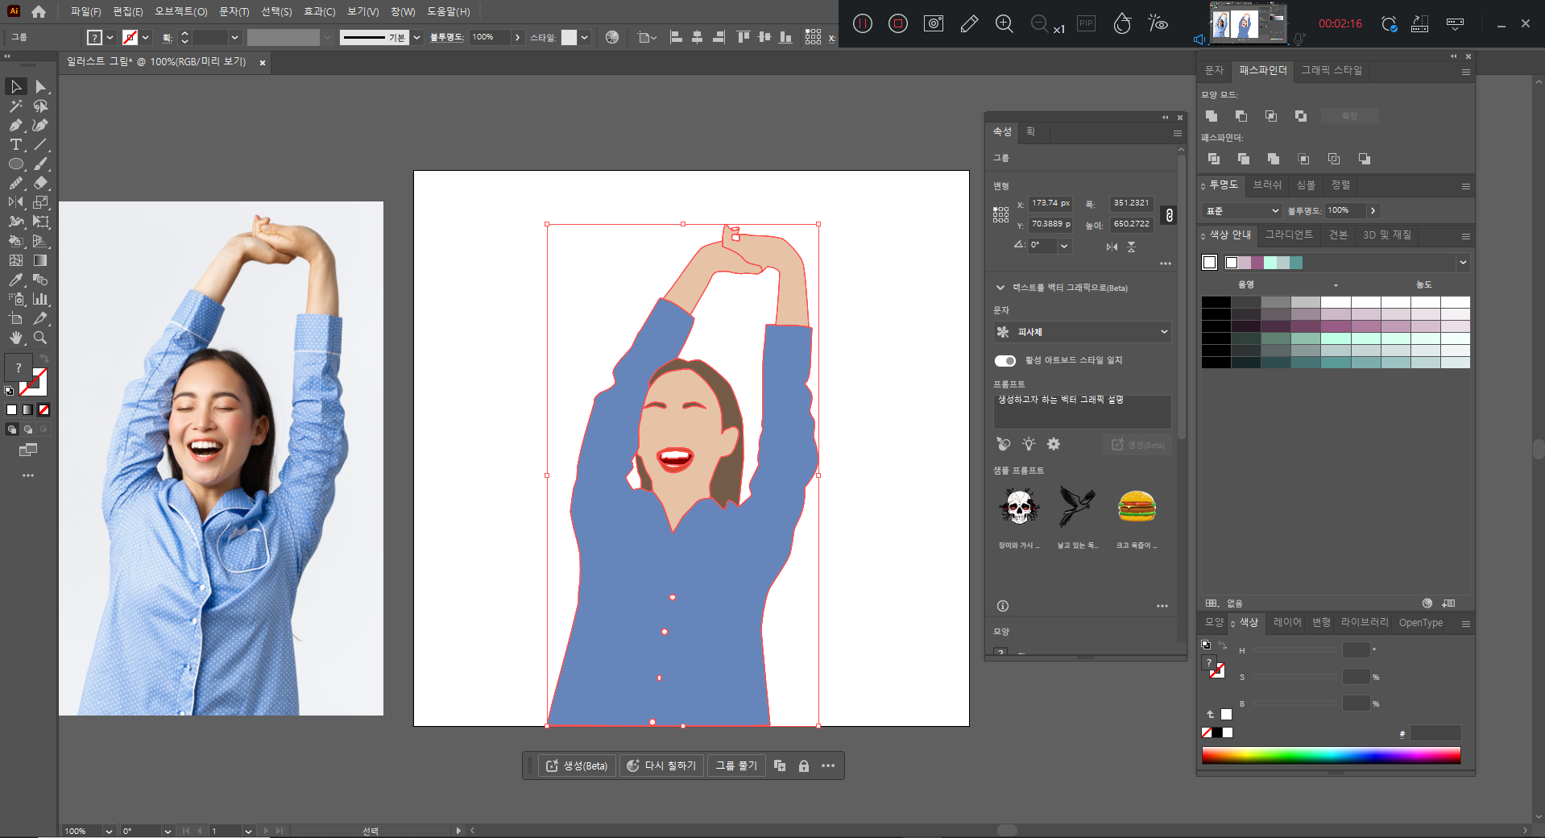
Task: Select the Pen tool in the toolbar
Action: [15, 125]
